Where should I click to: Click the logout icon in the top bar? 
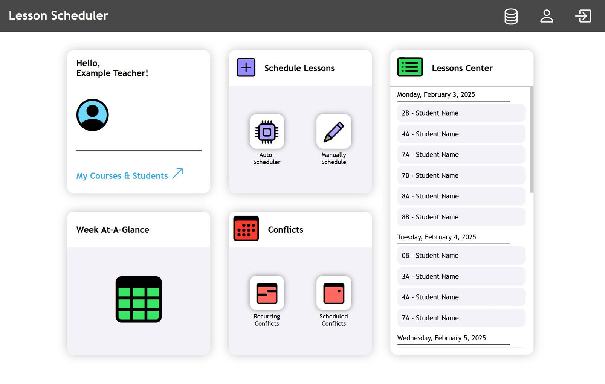tap(583, 16)
